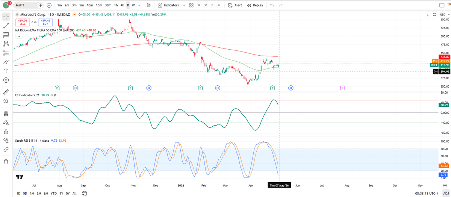Screen dimensions: 451x197
Task: Set the range to 1M
Action: click(32, 193)
